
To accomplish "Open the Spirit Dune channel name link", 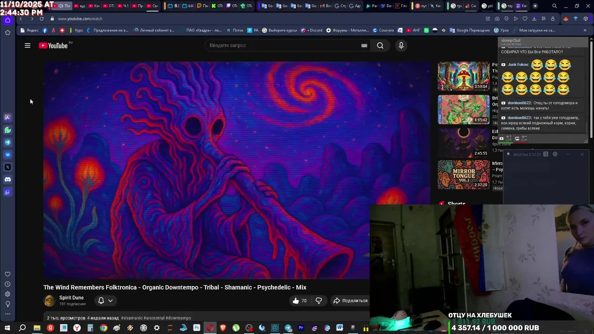I will (71, 298).
